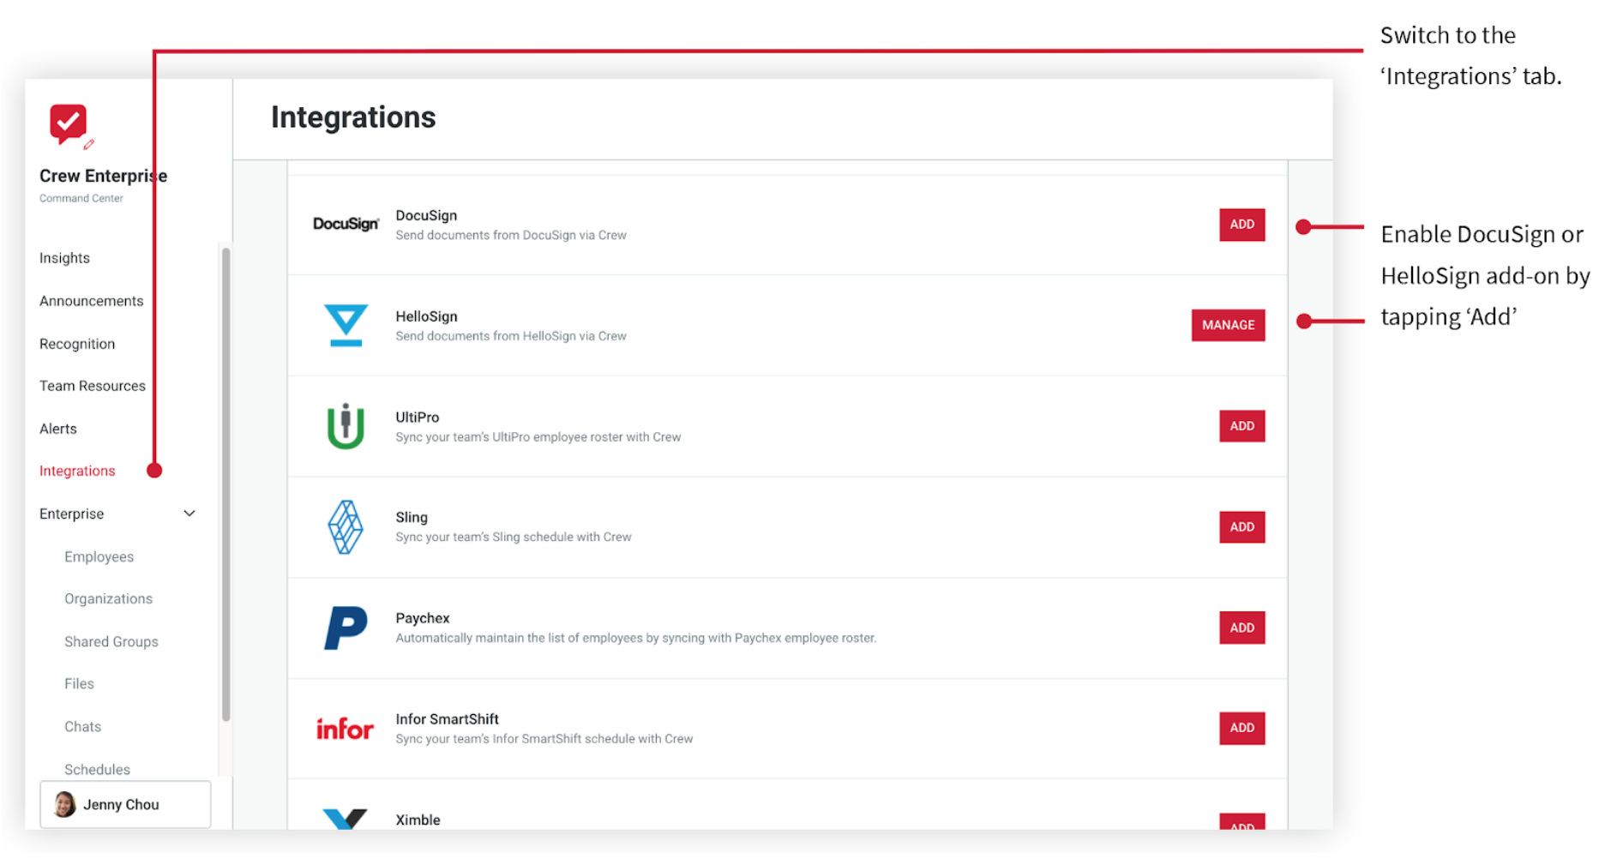Add the Paychex integration
The width and height of the screenshot is (1605, 859).
pos(1241,628)
